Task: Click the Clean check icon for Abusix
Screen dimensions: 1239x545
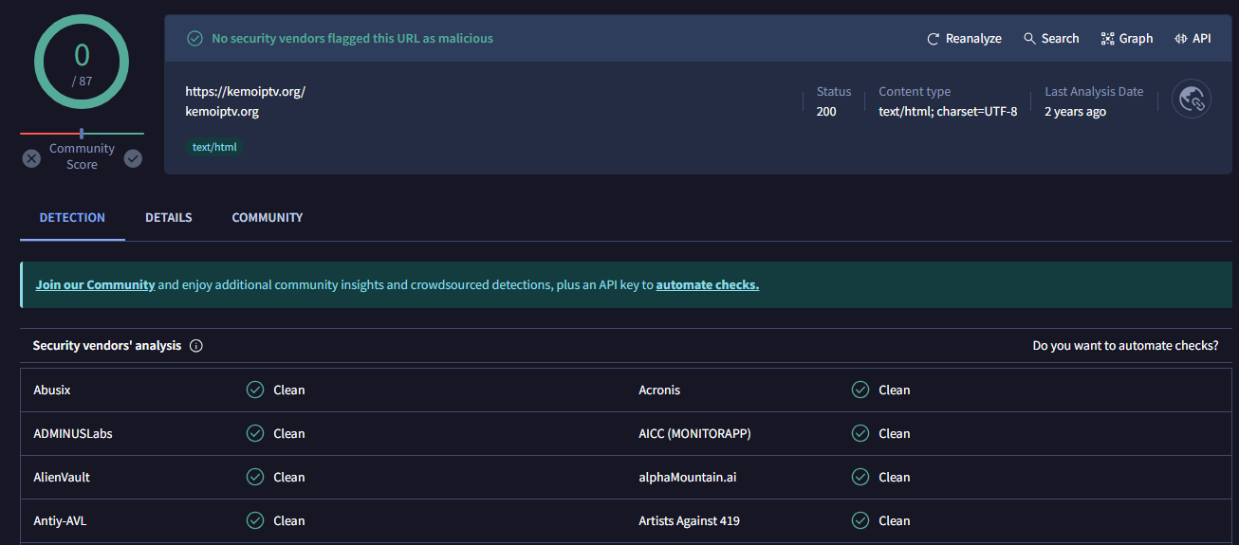Action: click(x=255, y=390)
